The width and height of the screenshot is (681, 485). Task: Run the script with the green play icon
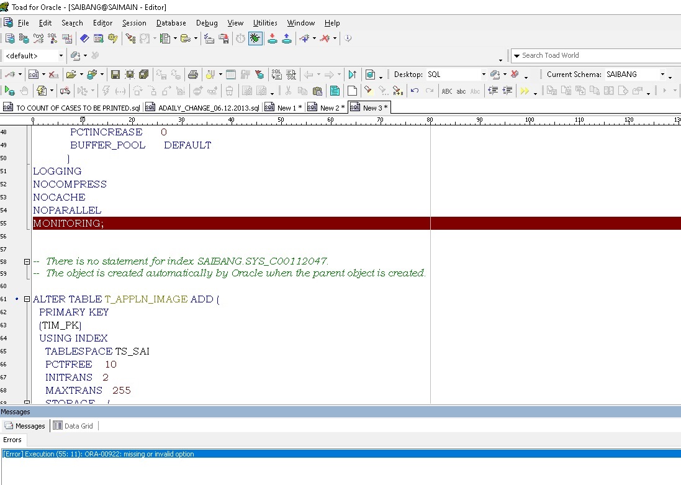point(10,91)
